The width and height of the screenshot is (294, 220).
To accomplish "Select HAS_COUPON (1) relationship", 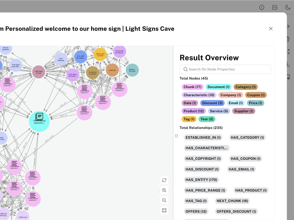I will coord(245,159).
